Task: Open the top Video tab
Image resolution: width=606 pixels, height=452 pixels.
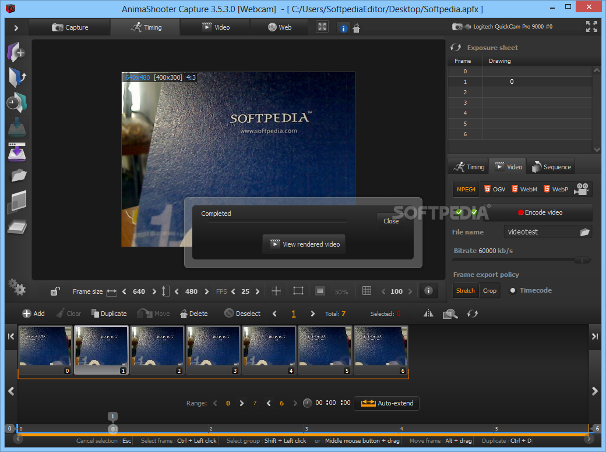Action: click(x=215, y=27)
